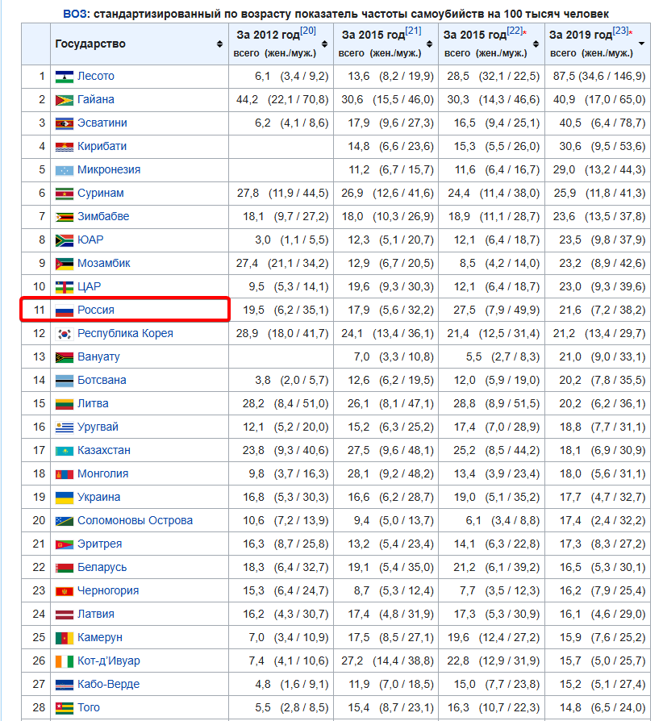
Task: Follow the Соломоновы Острова link
Action: point(135,520)
